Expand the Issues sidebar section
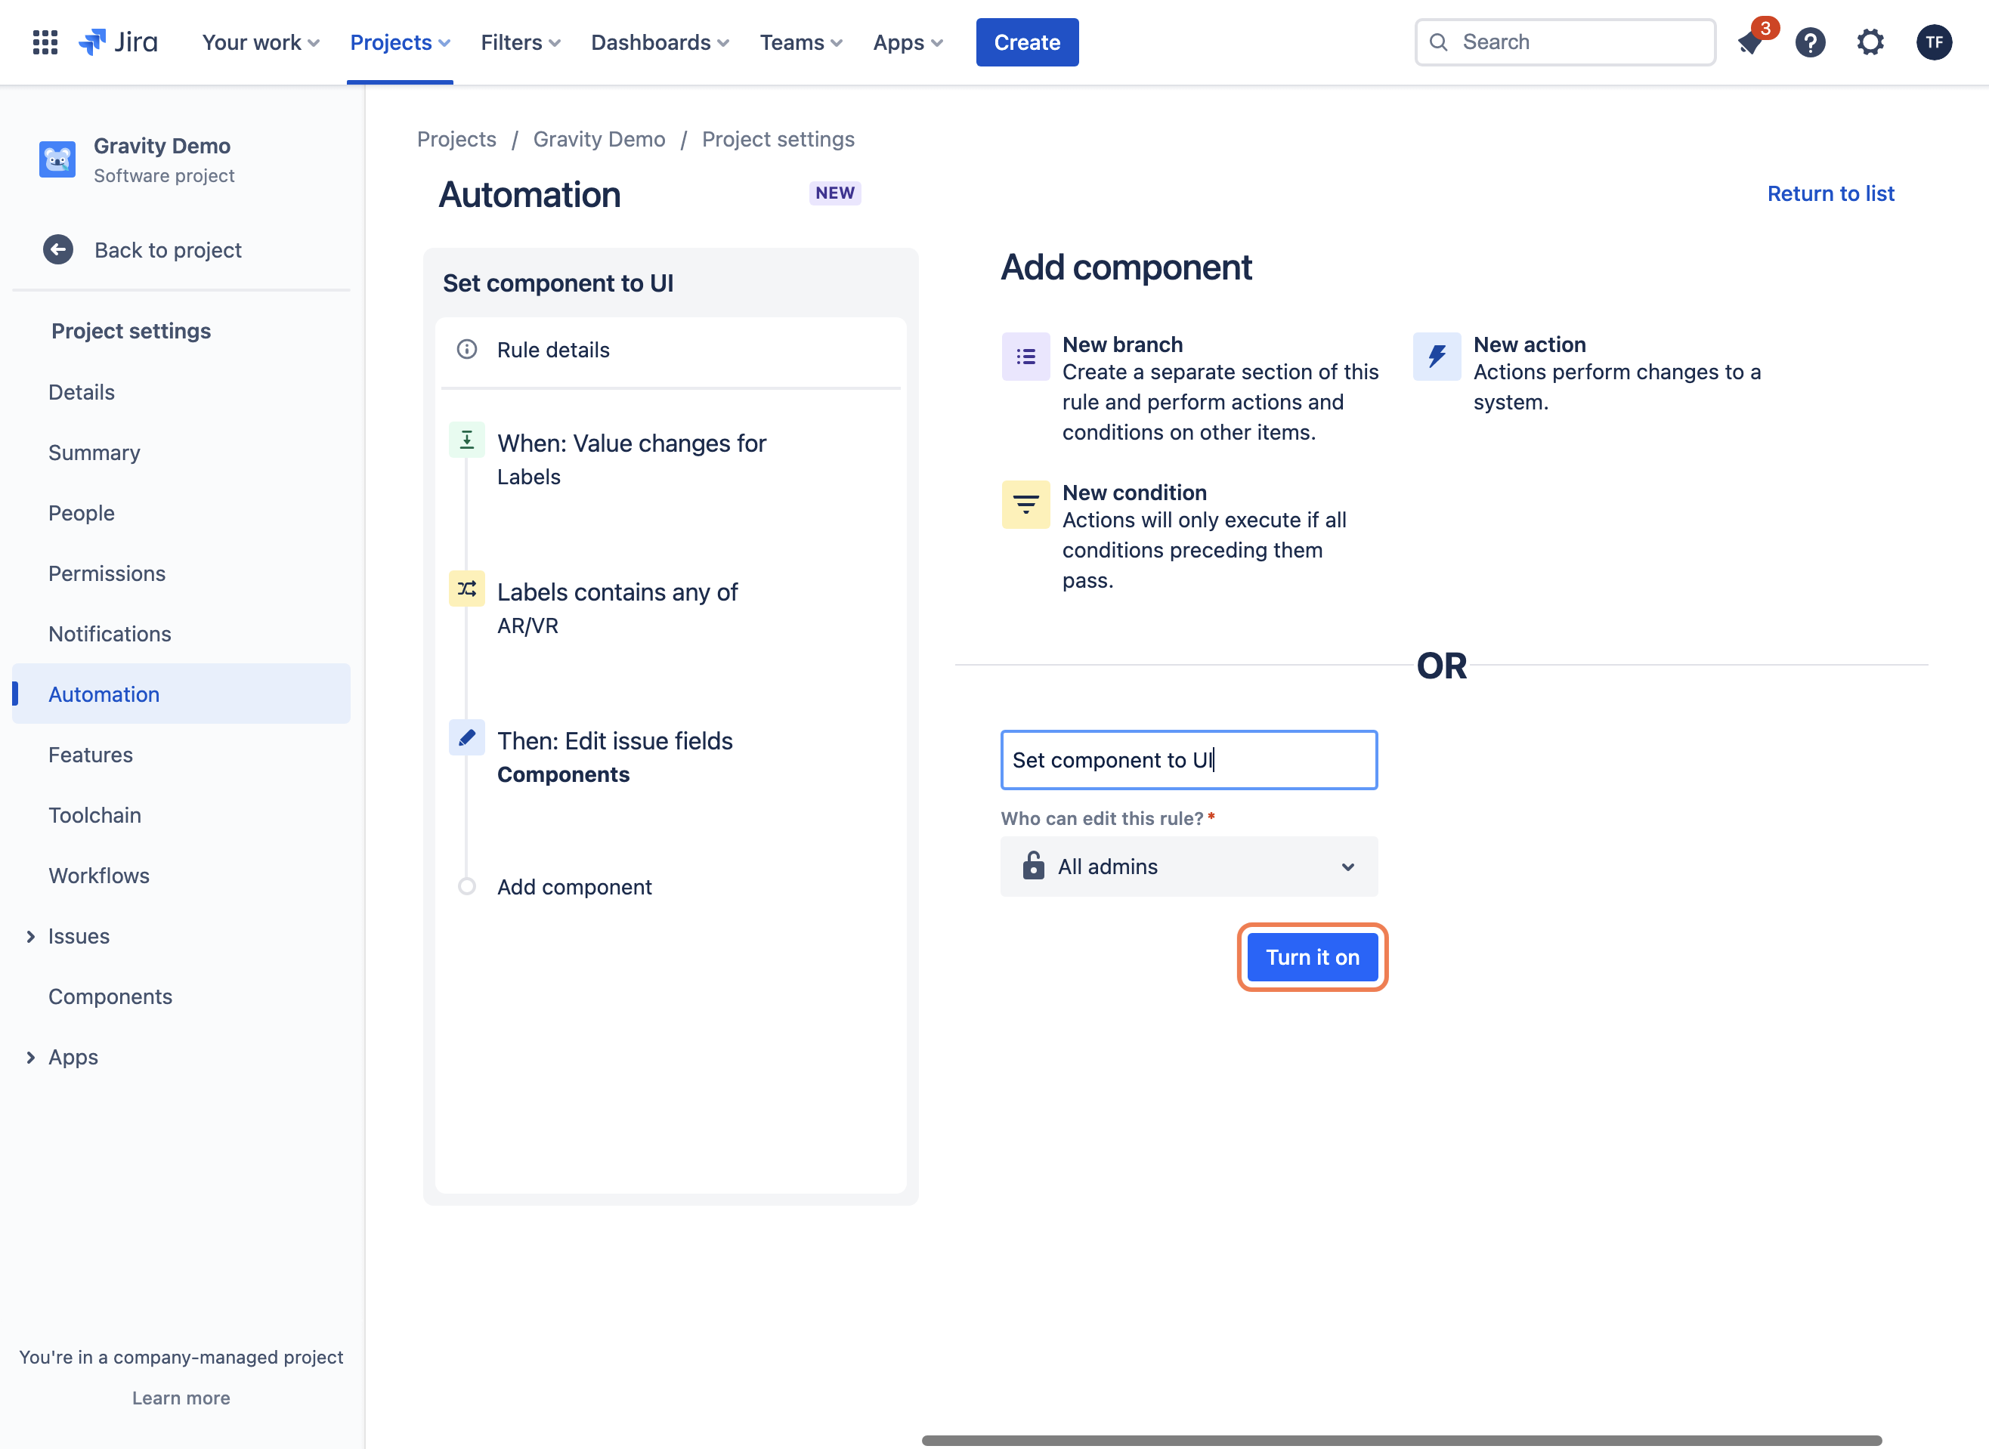Image resolution: width=1989 pixels, height=1449 pixels. [31, 936]
